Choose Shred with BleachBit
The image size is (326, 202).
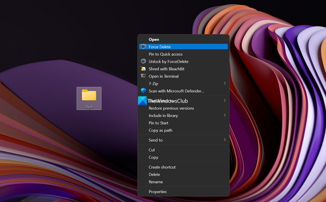point(183,69)
